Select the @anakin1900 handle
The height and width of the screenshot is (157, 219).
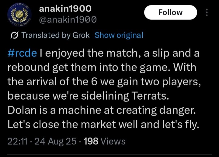click(68, 19)
